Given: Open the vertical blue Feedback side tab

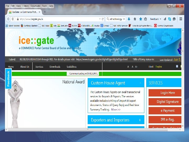Looking at the screenshot, I should (8, 79).
